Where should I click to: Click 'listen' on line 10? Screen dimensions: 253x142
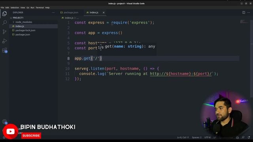[x=97, y=69]
